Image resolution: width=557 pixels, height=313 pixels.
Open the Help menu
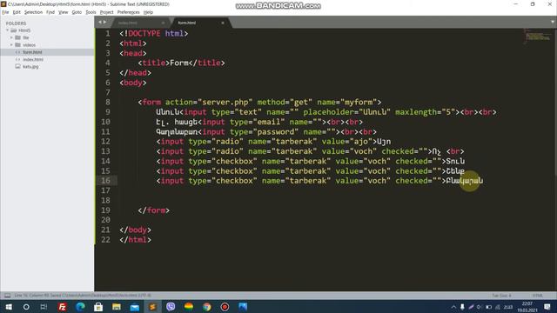tap(148, 12)
